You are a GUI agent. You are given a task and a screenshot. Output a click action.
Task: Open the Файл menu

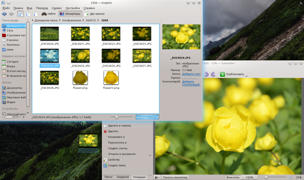[x=6, y=8]
